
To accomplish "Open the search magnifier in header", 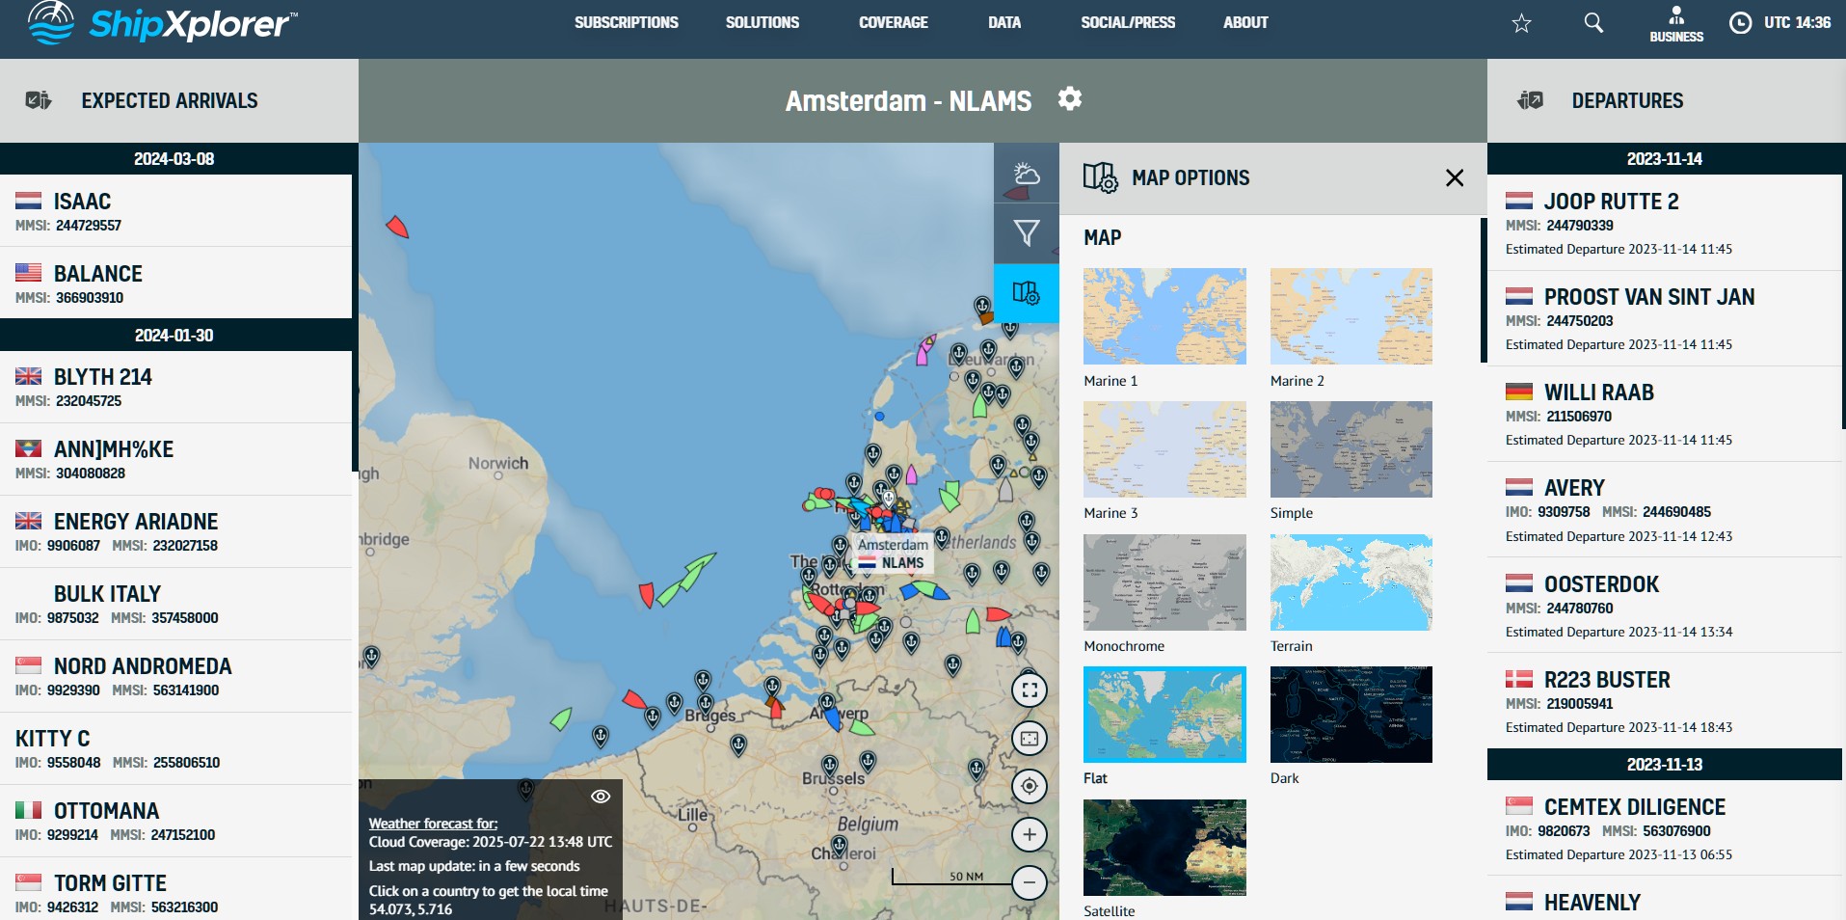I will pos(1593,23).
